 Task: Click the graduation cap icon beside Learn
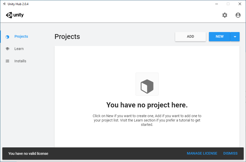tap(7, 49)
